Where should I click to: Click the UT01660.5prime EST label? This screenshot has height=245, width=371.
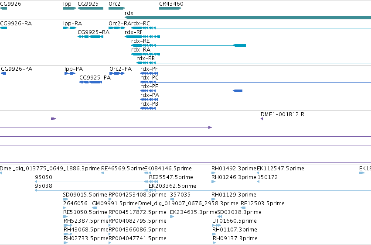coord(235,221)
